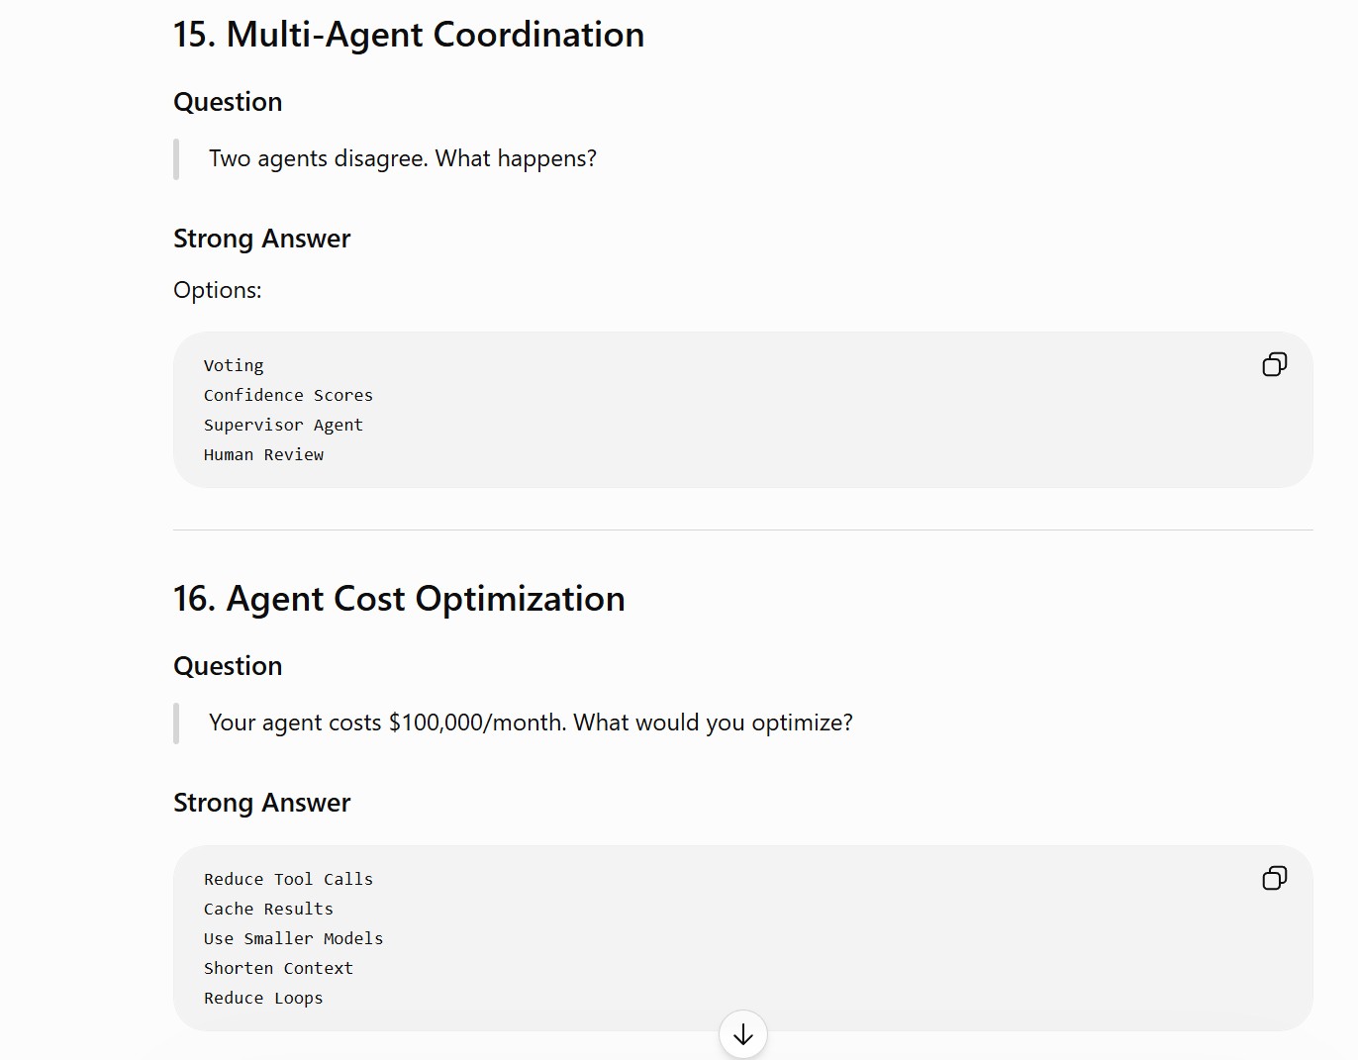Click the 'Supervisor Agent' code line

click(x=283, y=425)
